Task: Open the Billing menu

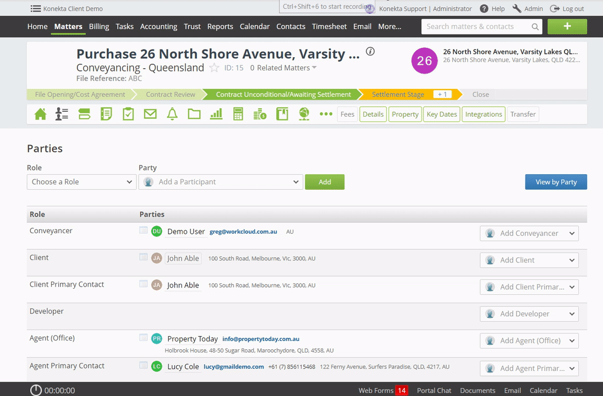Action: (x=99, y=26)
